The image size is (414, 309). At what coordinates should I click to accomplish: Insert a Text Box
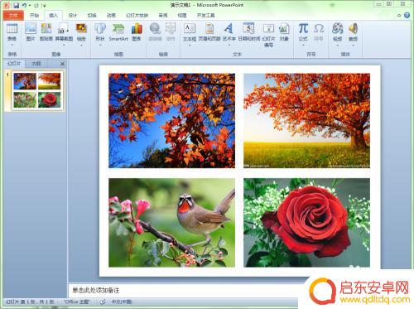pyautogui.click(x=190, y=33)
